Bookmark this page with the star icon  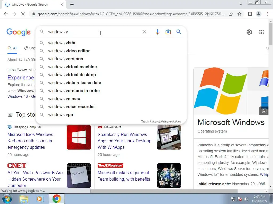tap(239, 14)
